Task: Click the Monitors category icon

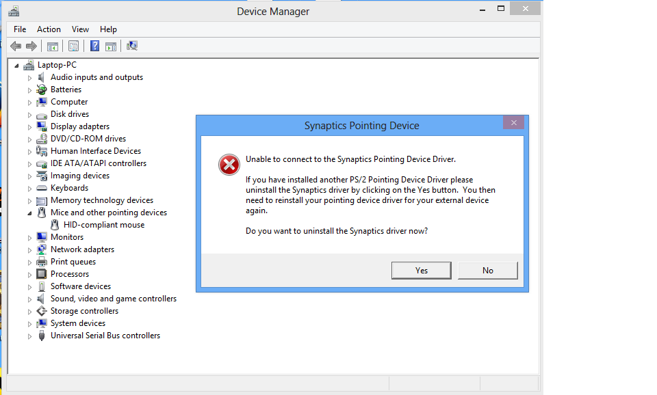Action: 42,237
